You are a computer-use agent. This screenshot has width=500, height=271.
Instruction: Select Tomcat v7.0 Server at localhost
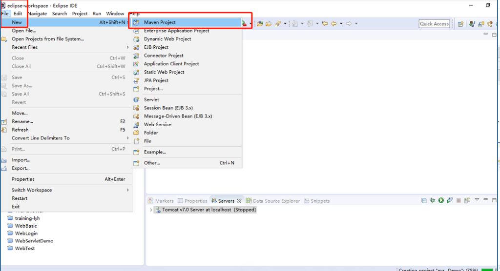205,210
